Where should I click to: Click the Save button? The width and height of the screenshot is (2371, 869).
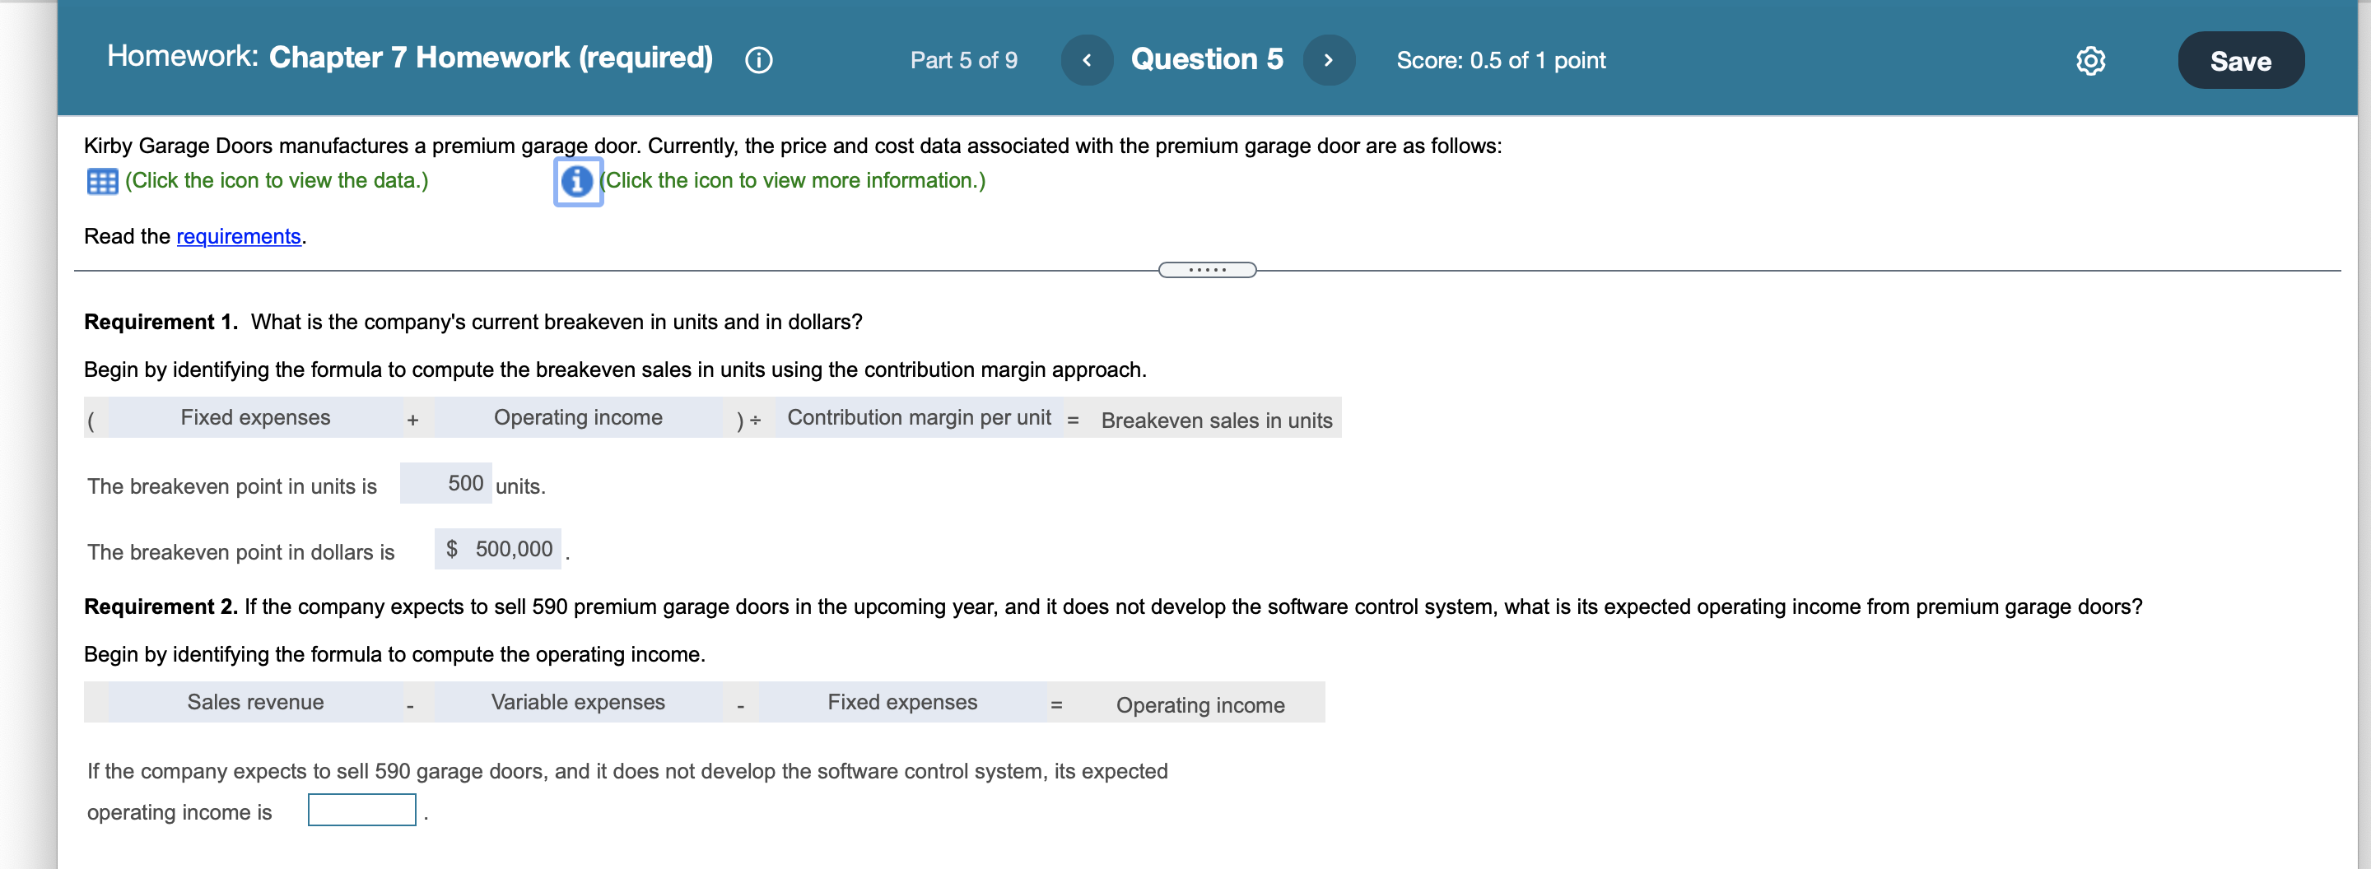(x=2240, y=60)
